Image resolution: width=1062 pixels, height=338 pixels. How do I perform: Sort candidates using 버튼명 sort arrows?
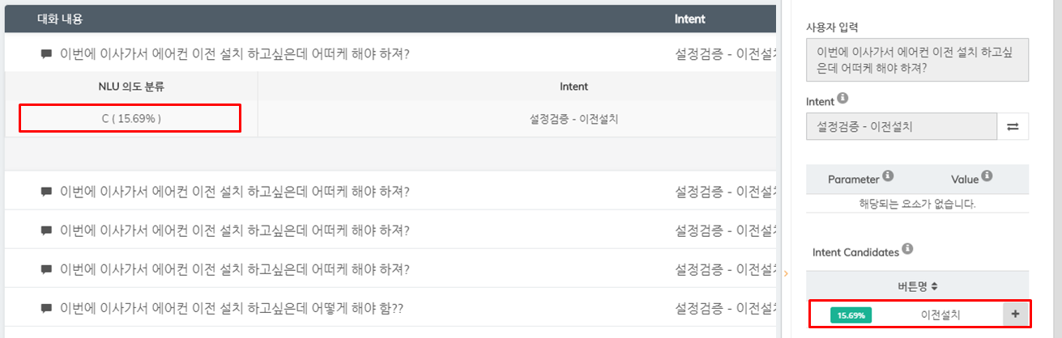pos(935,286)
